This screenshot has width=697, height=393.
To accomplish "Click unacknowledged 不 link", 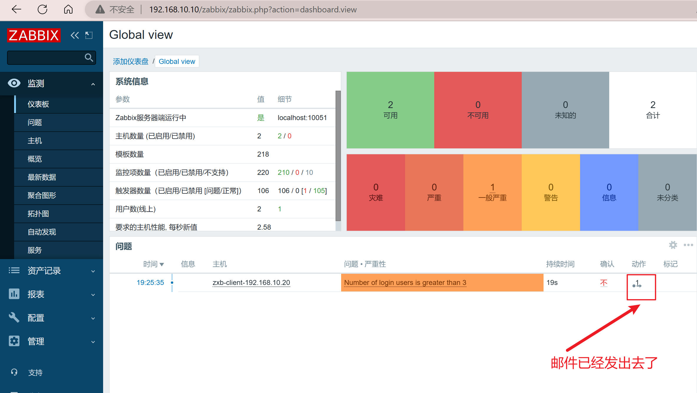I will tap(604, 283).
